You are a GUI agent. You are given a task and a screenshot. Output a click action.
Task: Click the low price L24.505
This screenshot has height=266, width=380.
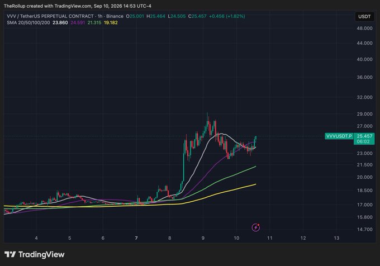[177, 16]
